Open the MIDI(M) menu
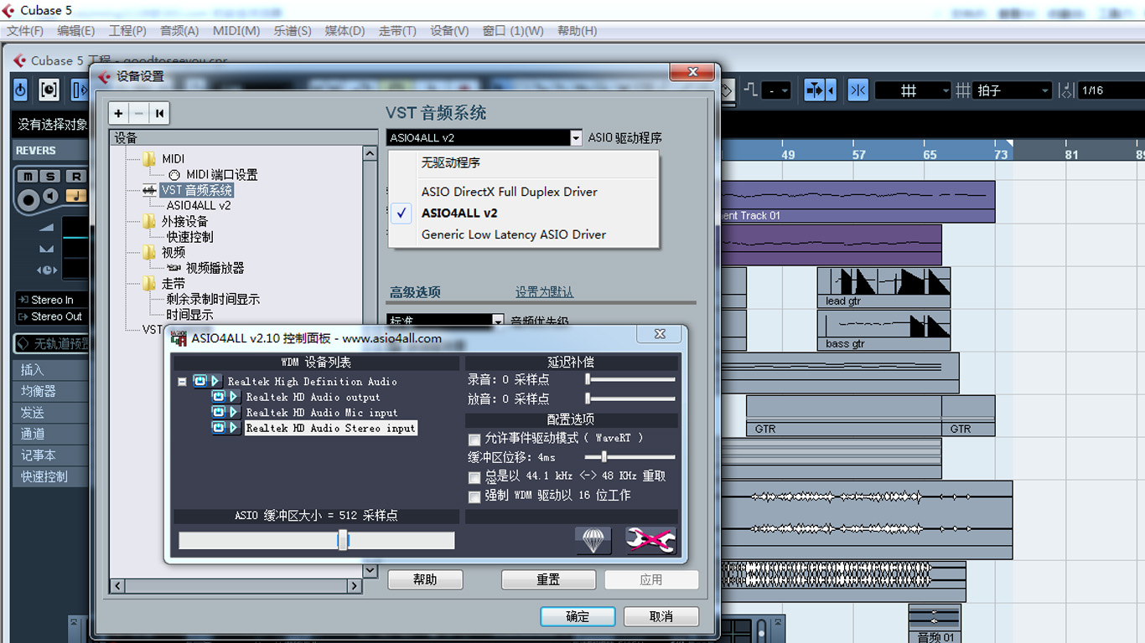The image size is (1145, 643). pos(236,31)
